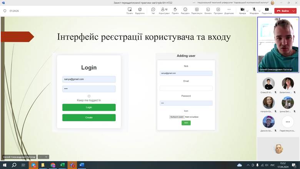Image resolution: width=300 pixels, height=169 pixels.
Task: Click the Поділитися share screen button
Action: pos(267,10)
